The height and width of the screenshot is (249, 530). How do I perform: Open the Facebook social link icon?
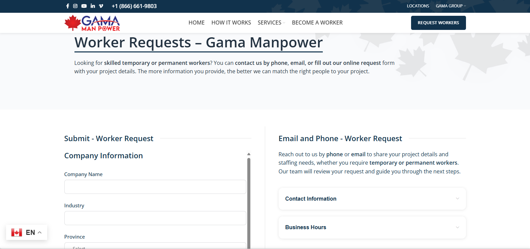[x=67, y=6]
